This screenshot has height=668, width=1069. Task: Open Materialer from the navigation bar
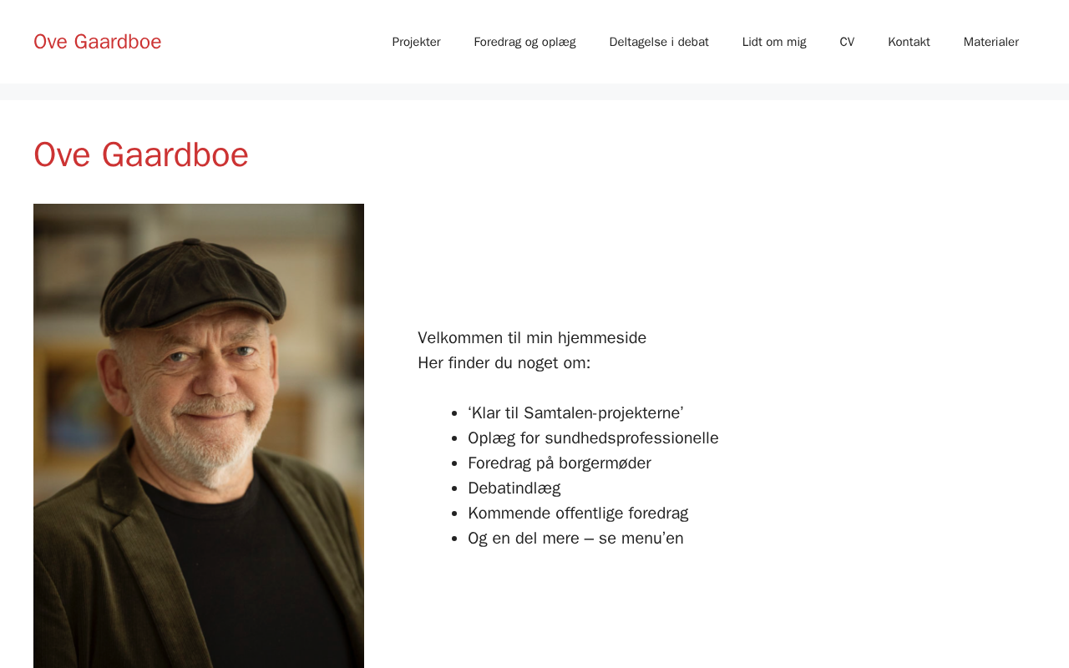pos(990,42)
